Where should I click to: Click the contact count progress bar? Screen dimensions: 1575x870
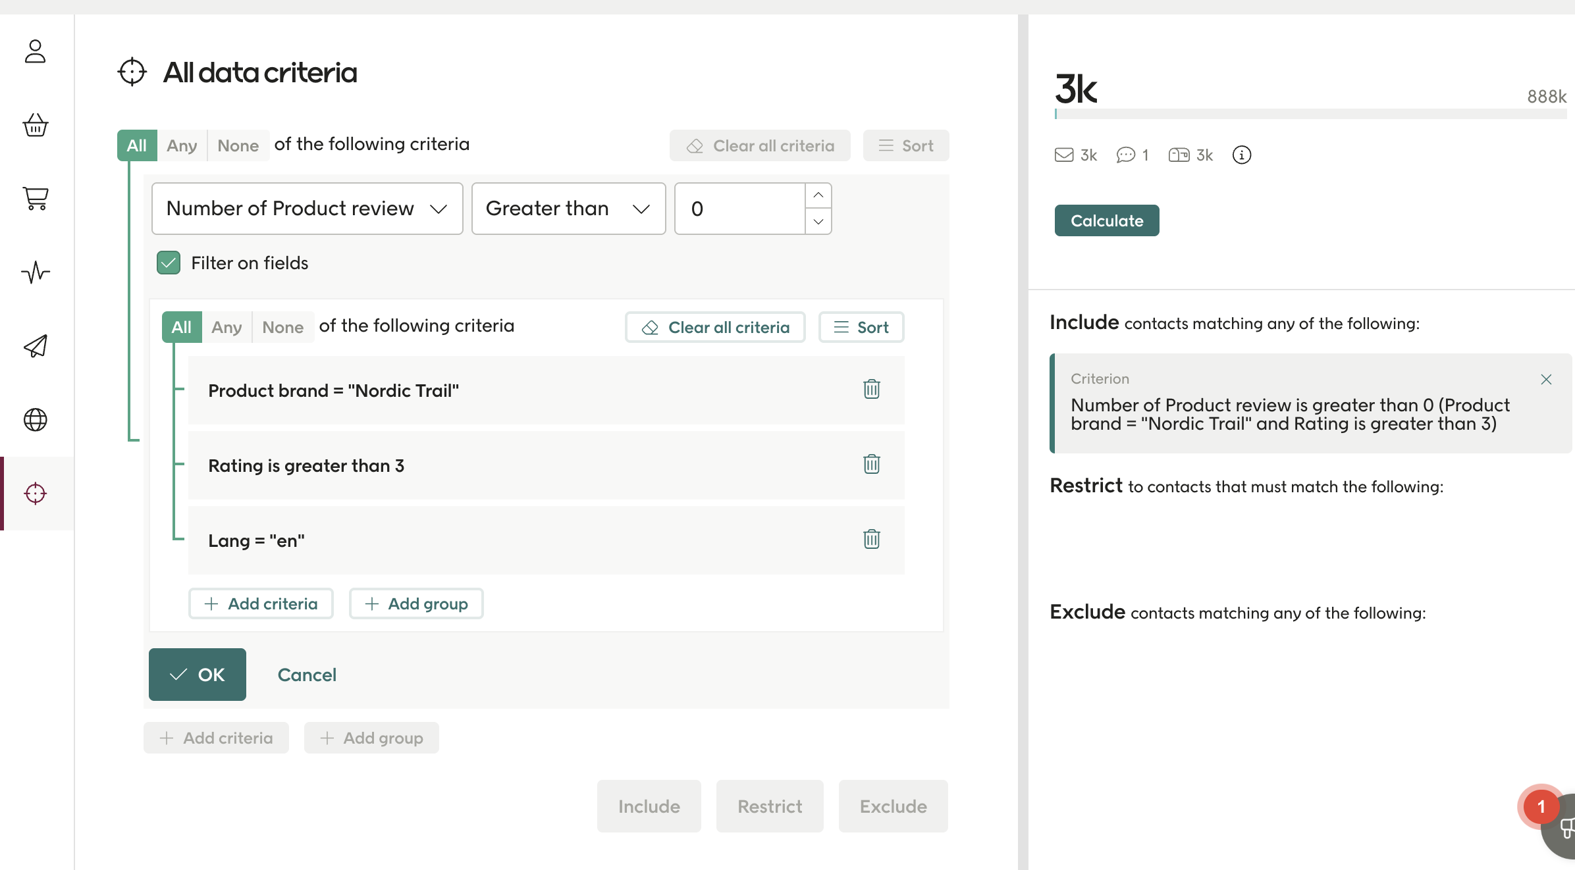1310,114
